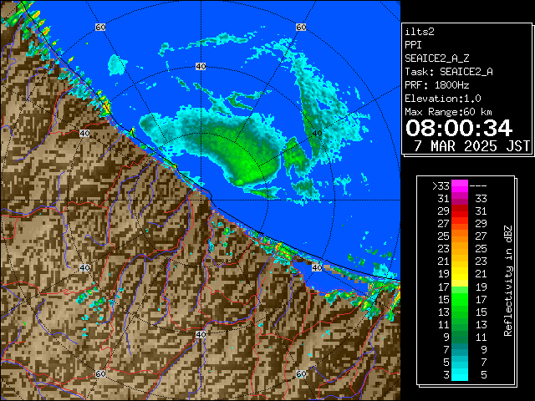Click the '40' label on the offshore northeast ring

point(317,134)
